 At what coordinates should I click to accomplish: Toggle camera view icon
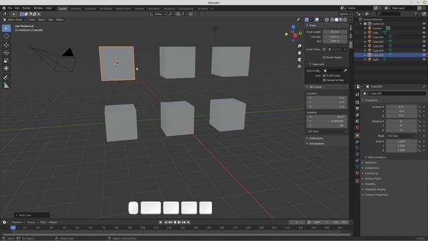(x=300, y=60)
